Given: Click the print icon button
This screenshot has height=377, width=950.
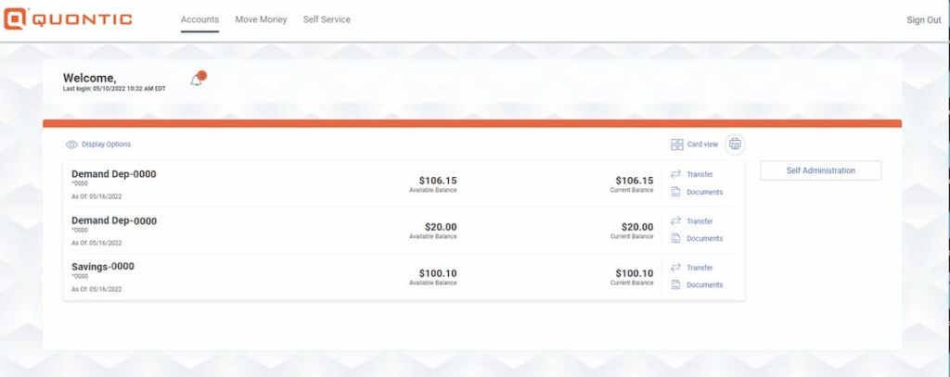Looking at the screenshot, I should tap(735, 144).
